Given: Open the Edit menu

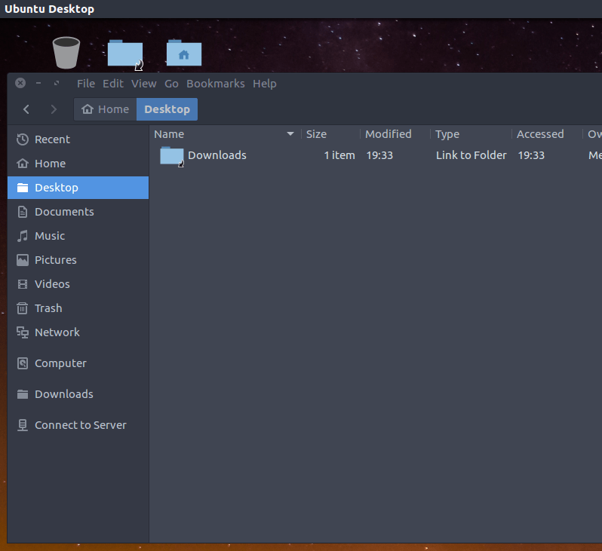Looking at the screenshot, I should [x=113, y=84].
